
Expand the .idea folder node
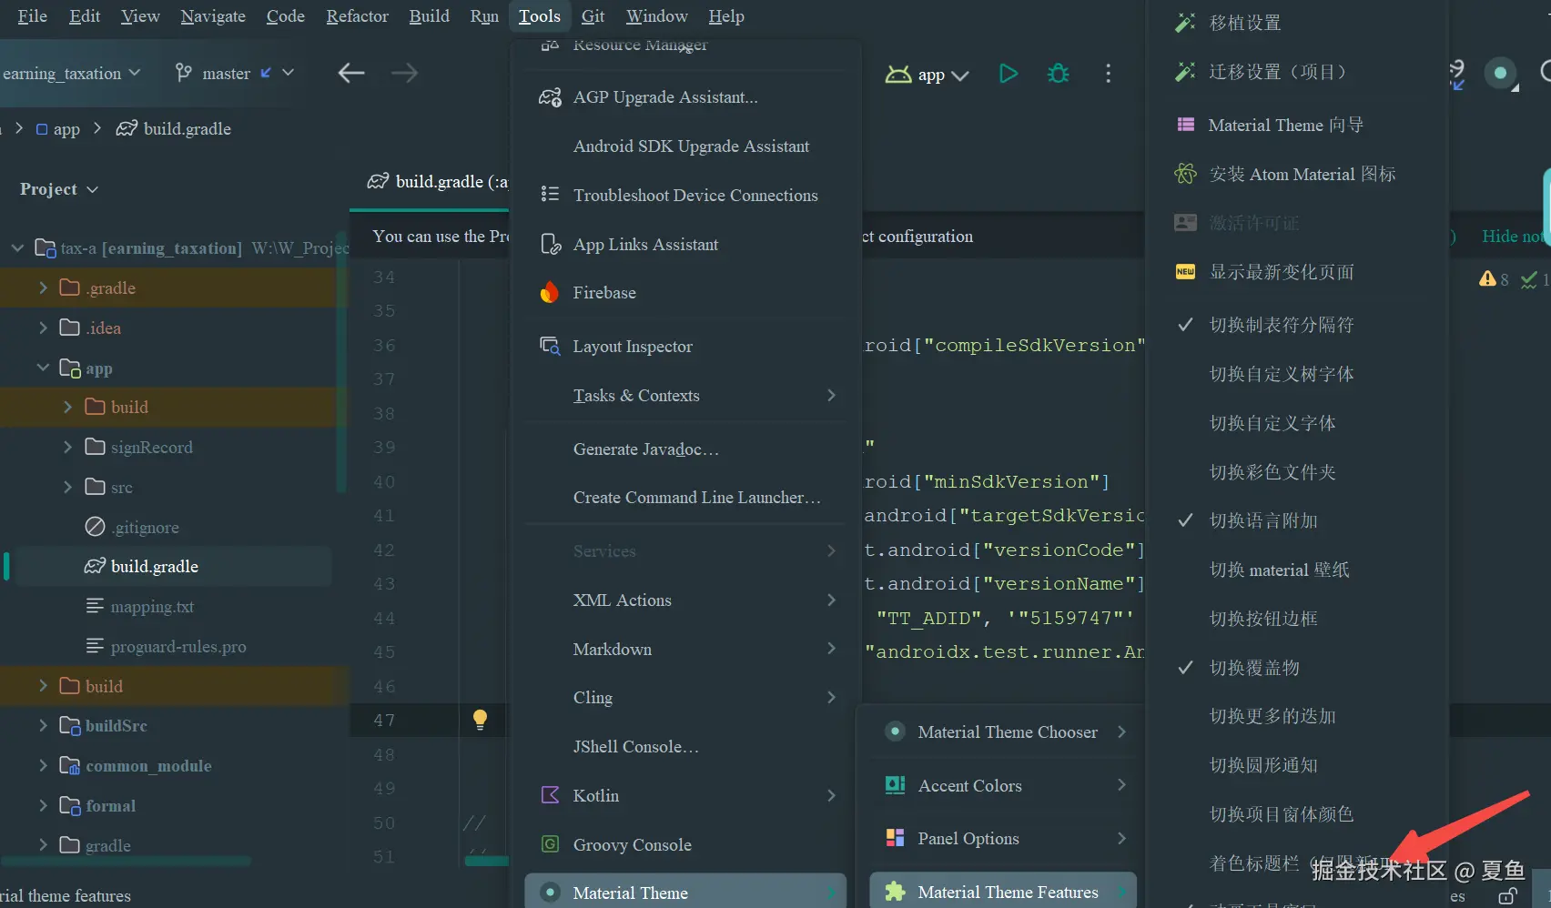[x=43, y=328]
